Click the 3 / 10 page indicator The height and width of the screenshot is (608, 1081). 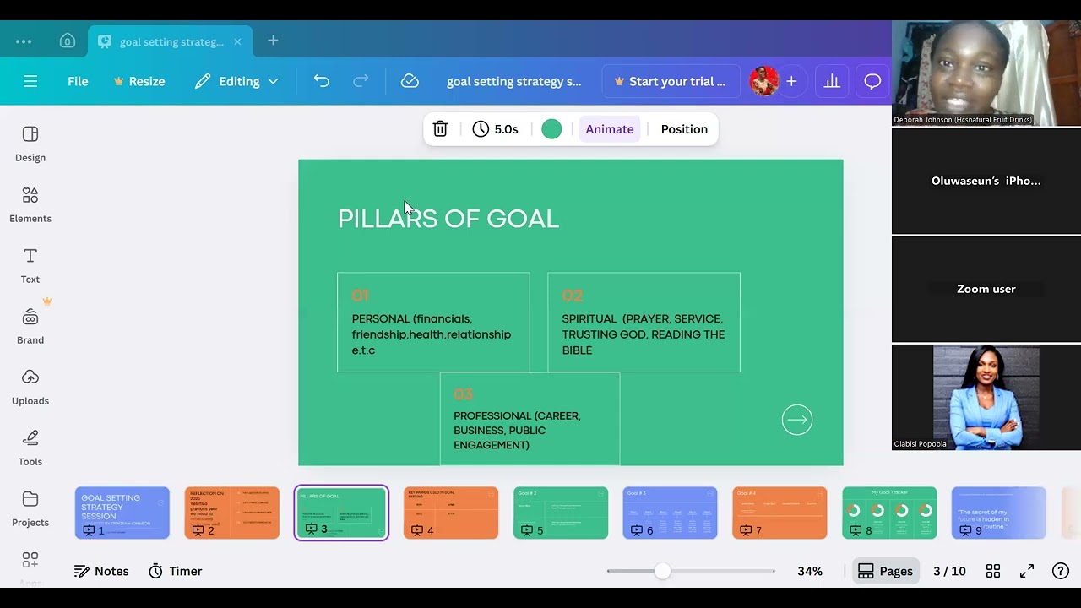[x=949, y=571]
